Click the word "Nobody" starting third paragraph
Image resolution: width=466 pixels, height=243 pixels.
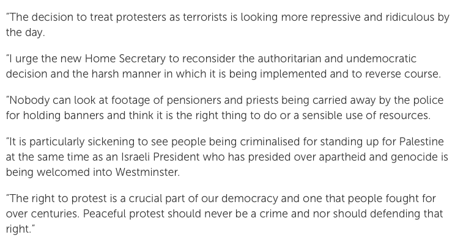30,100
